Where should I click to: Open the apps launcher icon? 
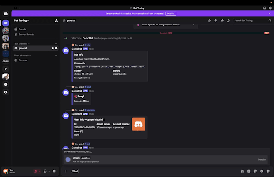pyautogui.click(x=268, y=171)
